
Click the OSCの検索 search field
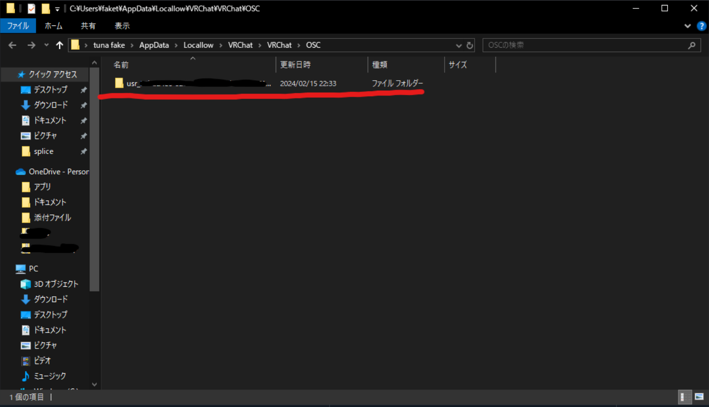(x=585, y=45)
